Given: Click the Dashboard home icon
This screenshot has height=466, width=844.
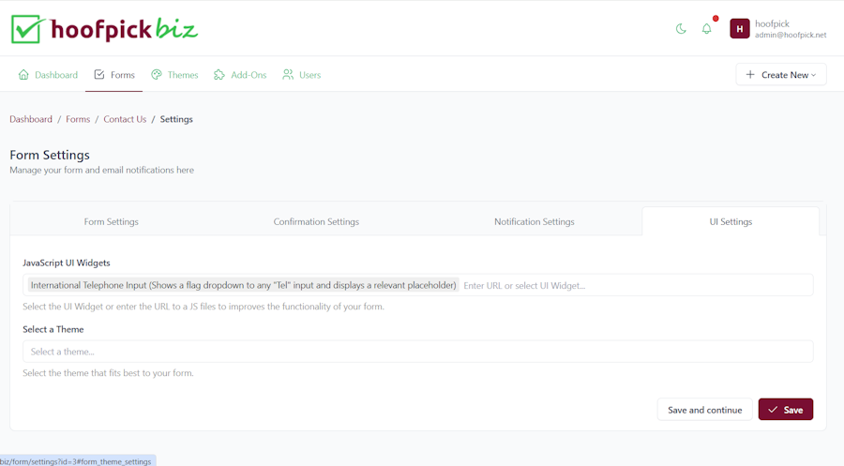Looking at the screenshot, I should (23, 75).
